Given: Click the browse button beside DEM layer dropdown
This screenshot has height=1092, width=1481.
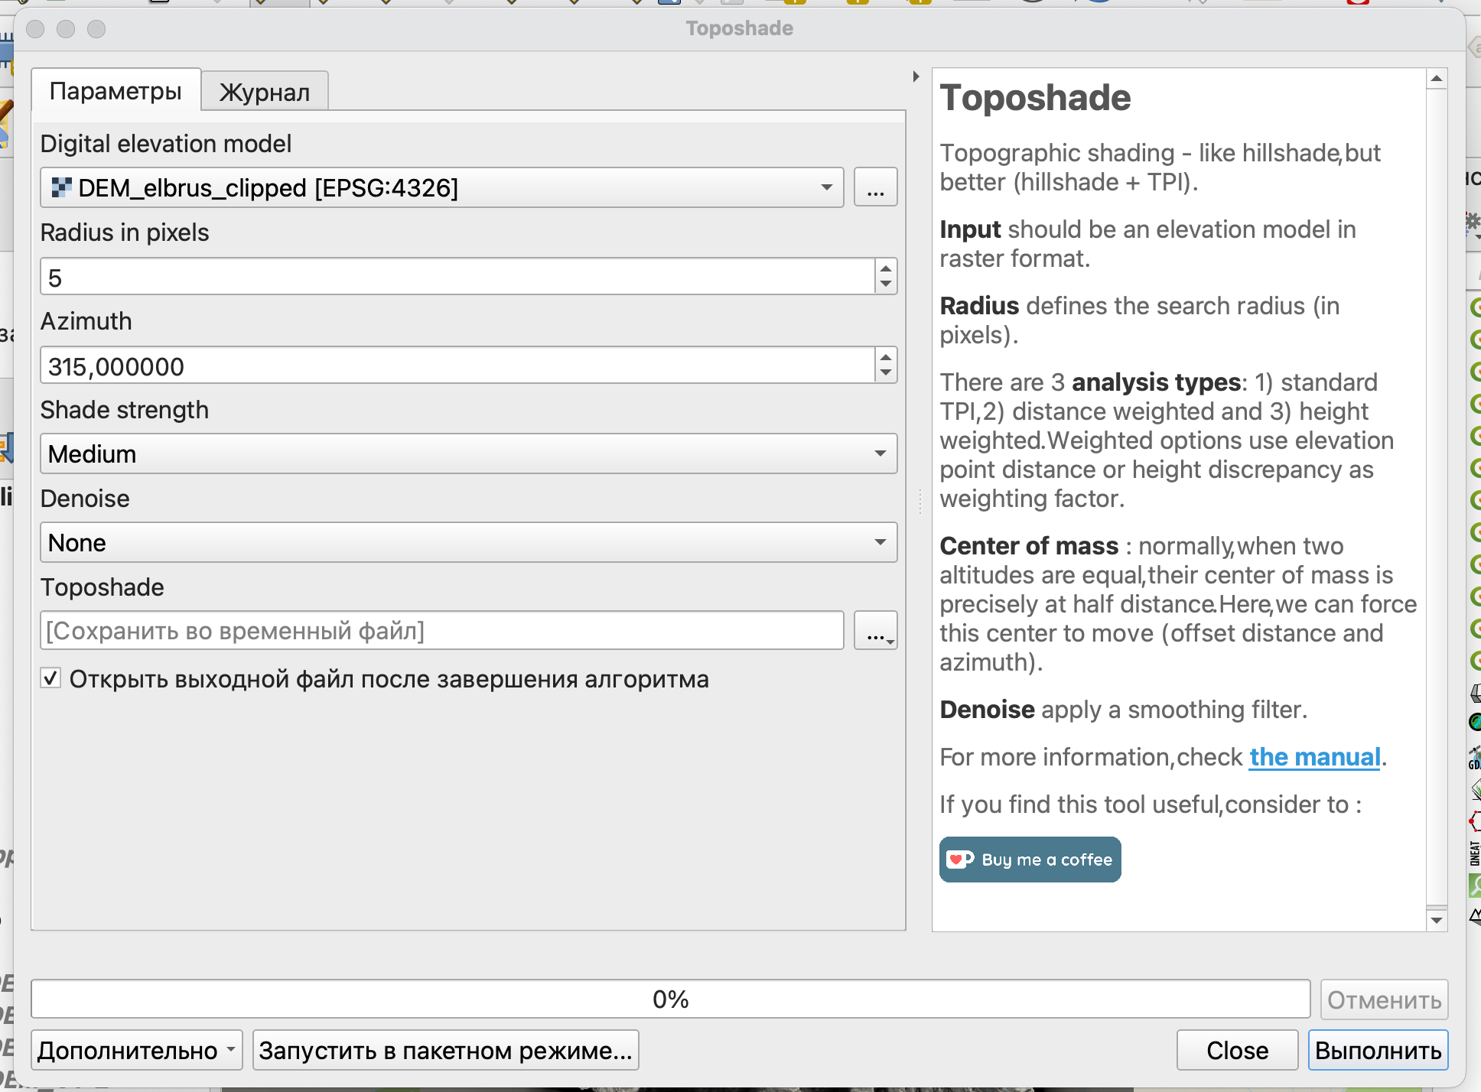Looking at the screenshot, I should [875, 188].
